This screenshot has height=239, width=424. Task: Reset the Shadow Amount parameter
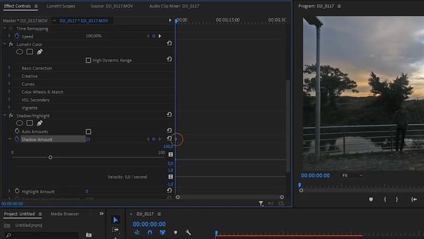tap(170, 139)
